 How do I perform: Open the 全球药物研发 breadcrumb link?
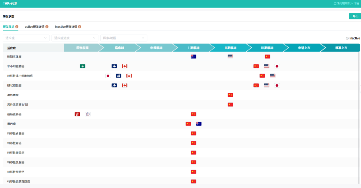(342, 3)
